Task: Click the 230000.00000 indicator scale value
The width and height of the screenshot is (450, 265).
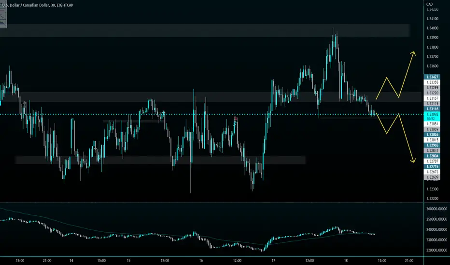Action: point(436,240)
